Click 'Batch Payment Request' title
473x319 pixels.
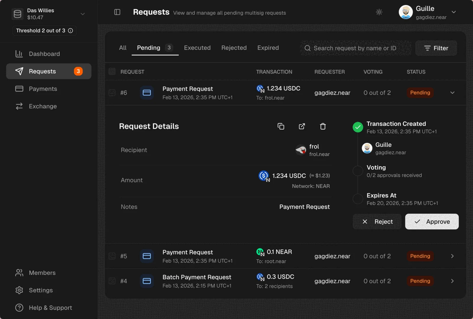tap(197, 277)
